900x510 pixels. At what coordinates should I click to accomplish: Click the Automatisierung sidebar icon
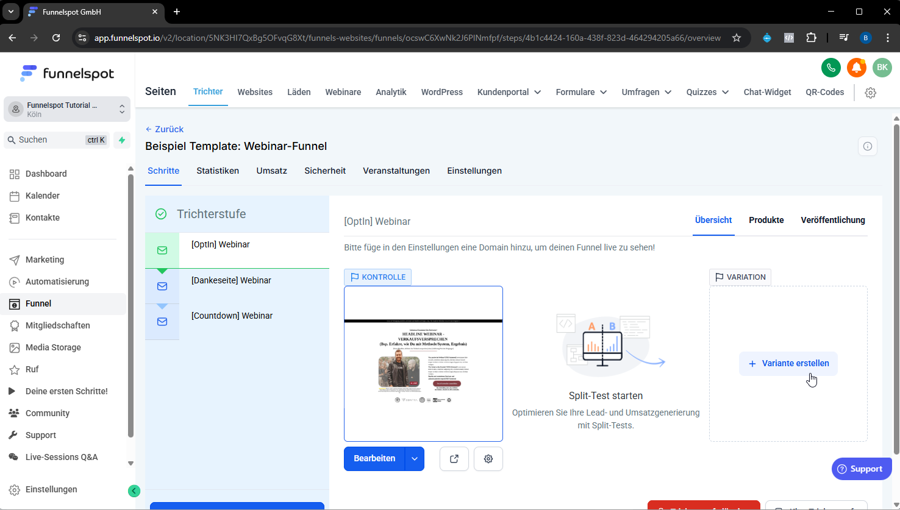point(15,282)
